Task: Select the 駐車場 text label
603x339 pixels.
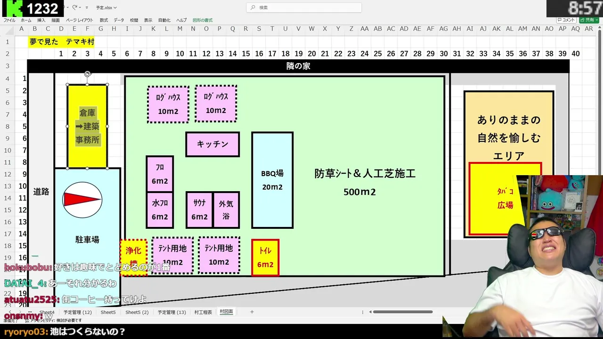Action: 87,240
